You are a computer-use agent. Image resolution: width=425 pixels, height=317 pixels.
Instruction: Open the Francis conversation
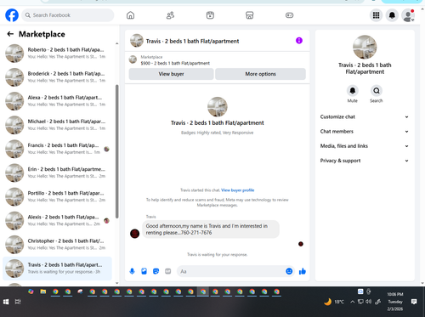point(57,149)
